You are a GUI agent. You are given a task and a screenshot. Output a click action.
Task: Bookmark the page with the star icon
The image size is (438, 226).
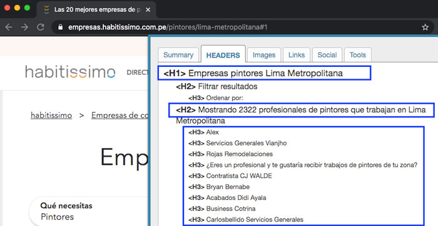425,27
